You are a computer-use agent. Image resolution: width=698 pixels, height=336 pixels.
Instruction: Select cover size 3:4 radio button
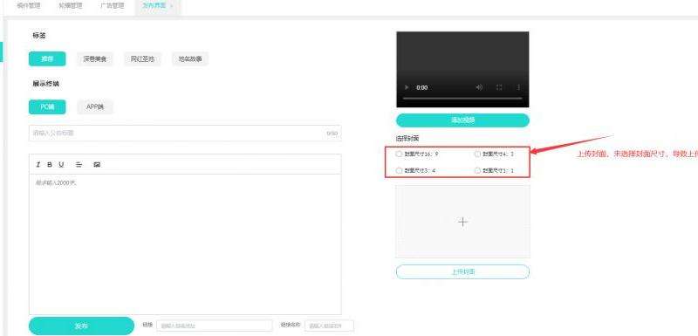399,170
